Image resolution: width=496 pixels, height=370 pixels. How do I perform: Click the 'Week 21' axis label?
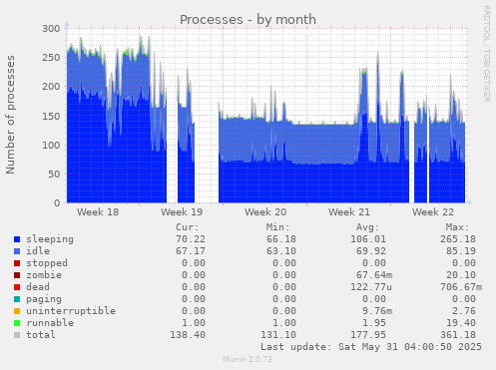[349, 212]
